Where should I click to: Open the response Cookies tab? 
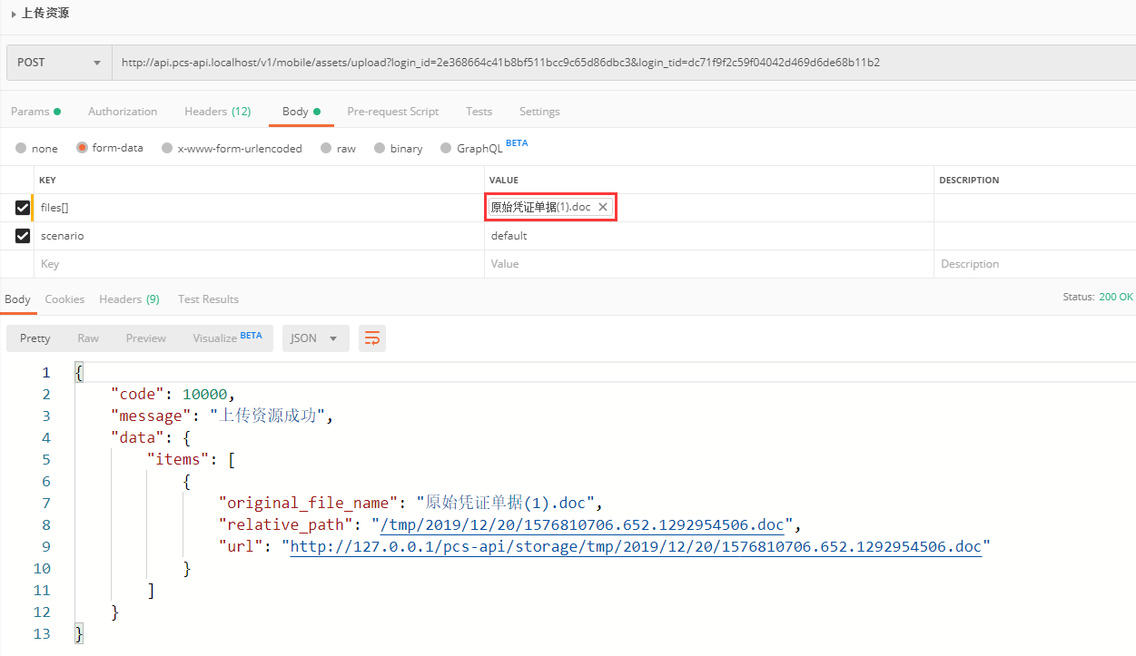point(64,299)
